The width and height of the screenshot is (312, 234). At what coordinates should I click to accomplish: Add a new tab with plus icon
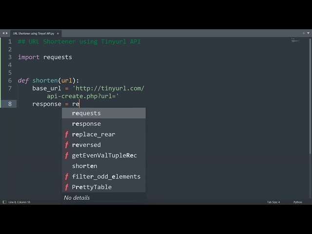[x=304, y=33]
